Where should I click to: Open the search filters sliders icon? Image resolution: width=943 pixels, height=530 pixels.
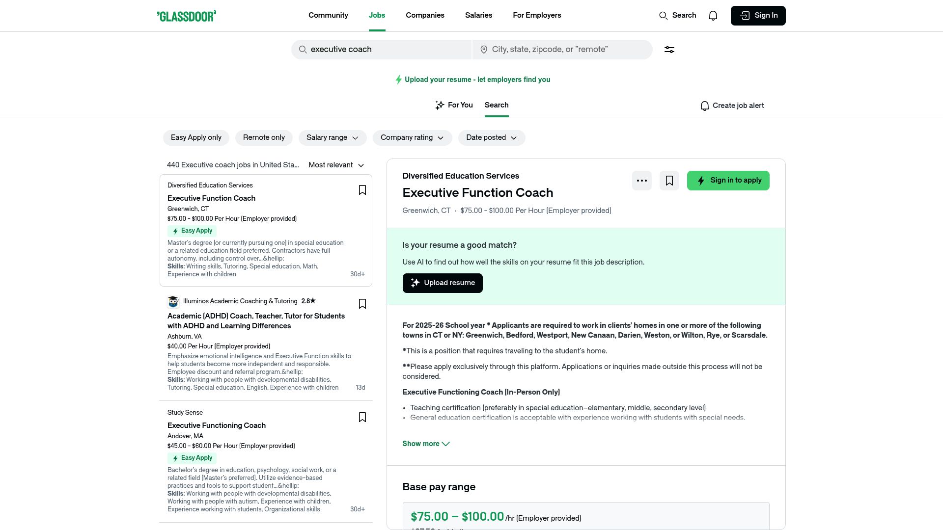click(x=669, y=50)
